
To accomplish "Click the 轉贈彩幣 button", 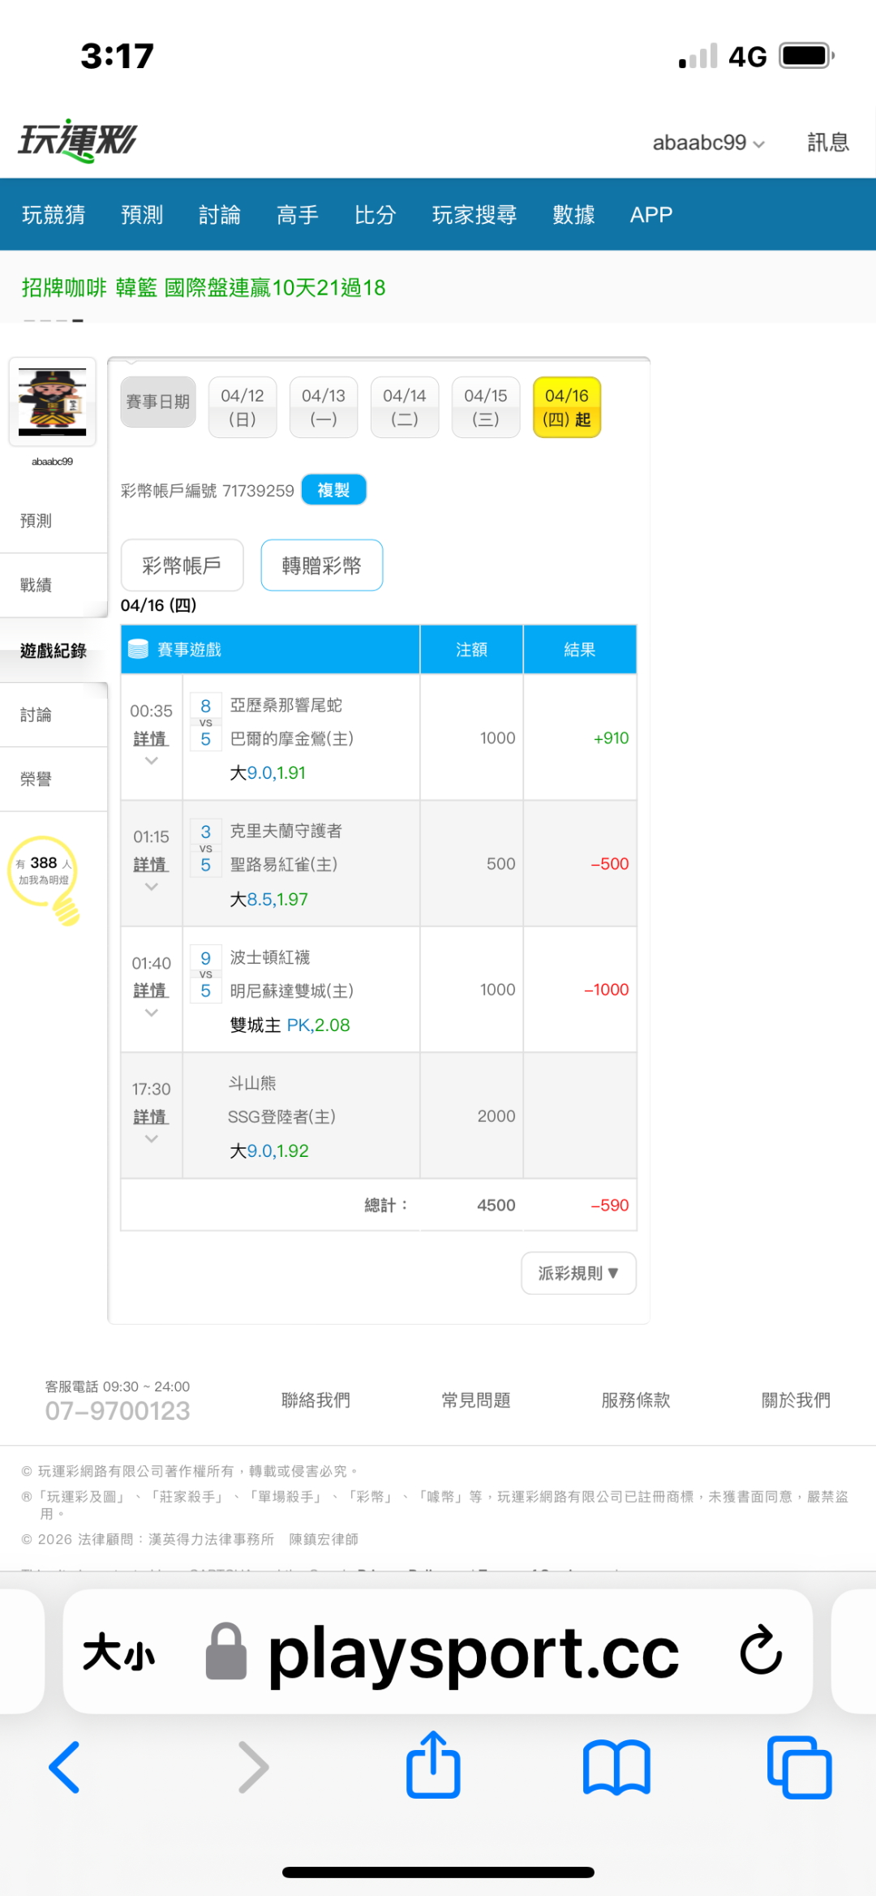I will [321, 565].
